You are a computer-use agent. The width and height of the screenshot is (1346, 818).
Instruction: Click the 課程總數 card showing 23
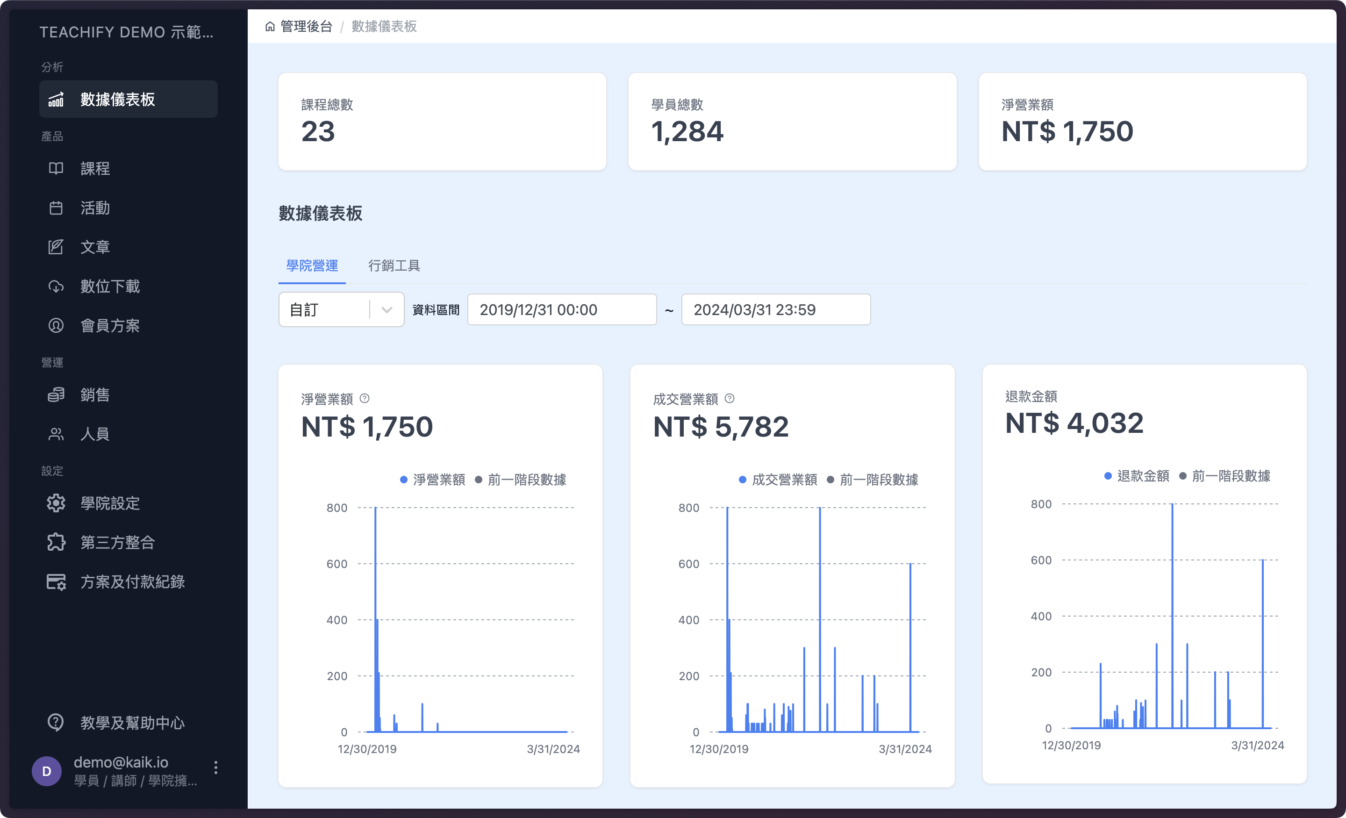point(442,122)
